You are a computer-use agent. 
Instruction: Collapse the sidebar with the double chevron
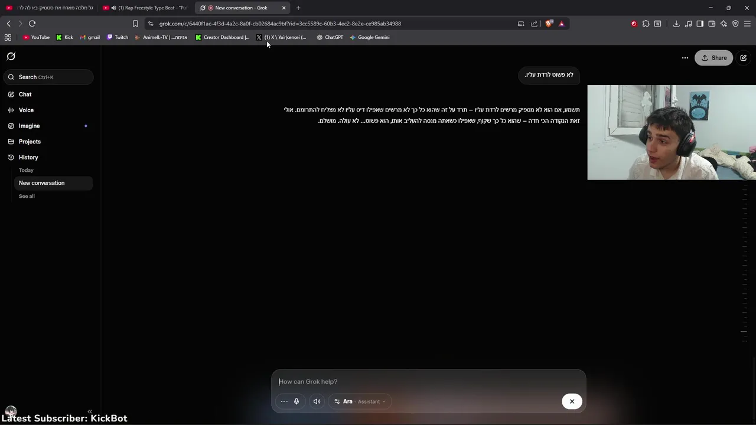coord(90,411)
